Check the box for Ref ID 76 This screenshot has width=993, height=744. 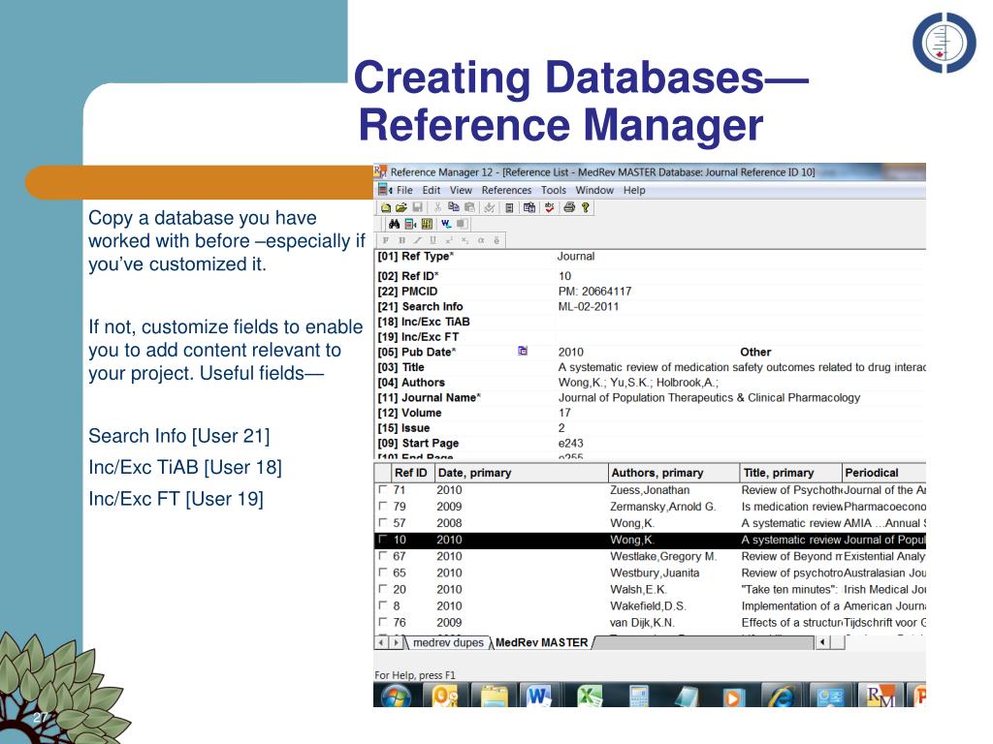pyautogui.click(x=382, y=622)
